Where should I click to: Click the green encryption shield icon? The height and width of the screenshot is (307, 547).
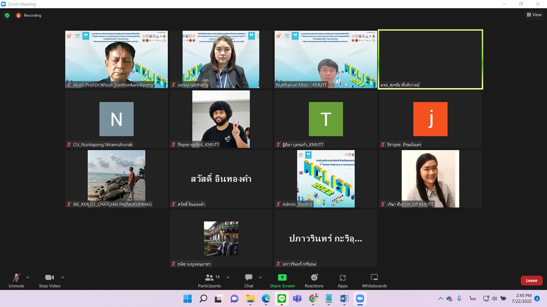pyautogui.click(x=7, y=15)
